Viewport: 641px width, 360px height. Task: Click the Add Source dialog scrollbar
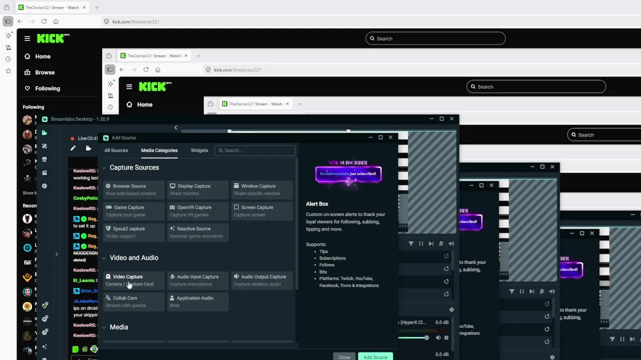[297, 223]
